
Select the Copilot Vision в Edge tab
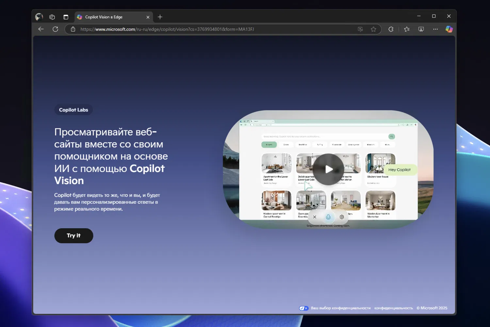(x=113, y=17)
